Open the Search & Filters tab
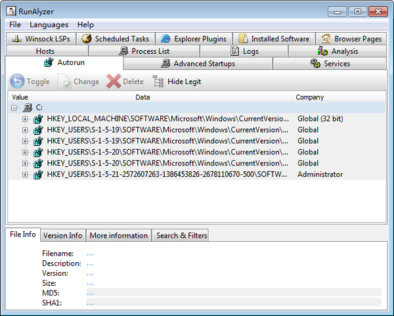Screen dimensions: 394x316 tap(181, 235)
